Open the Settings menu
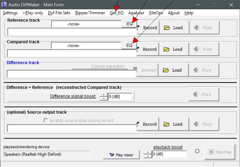Image resolution: width=240 pixels, height=167 pixels. click(10, 13)
